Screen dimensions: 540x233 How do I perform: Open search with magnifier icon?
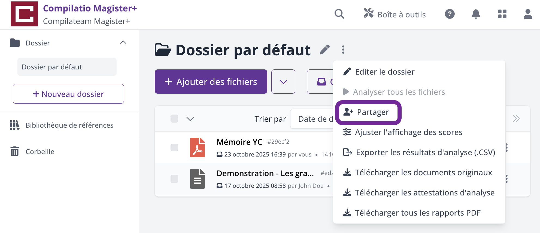tap(339, 14)
